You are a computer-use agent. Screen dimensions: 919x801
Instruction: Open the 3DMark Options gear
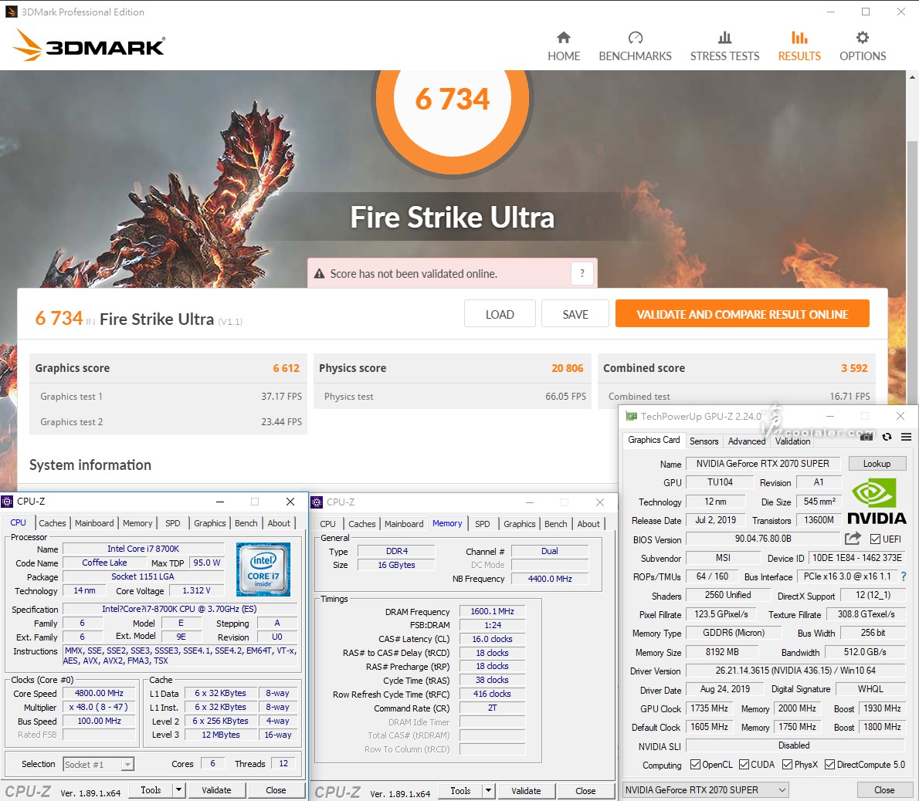click(863, 46)
